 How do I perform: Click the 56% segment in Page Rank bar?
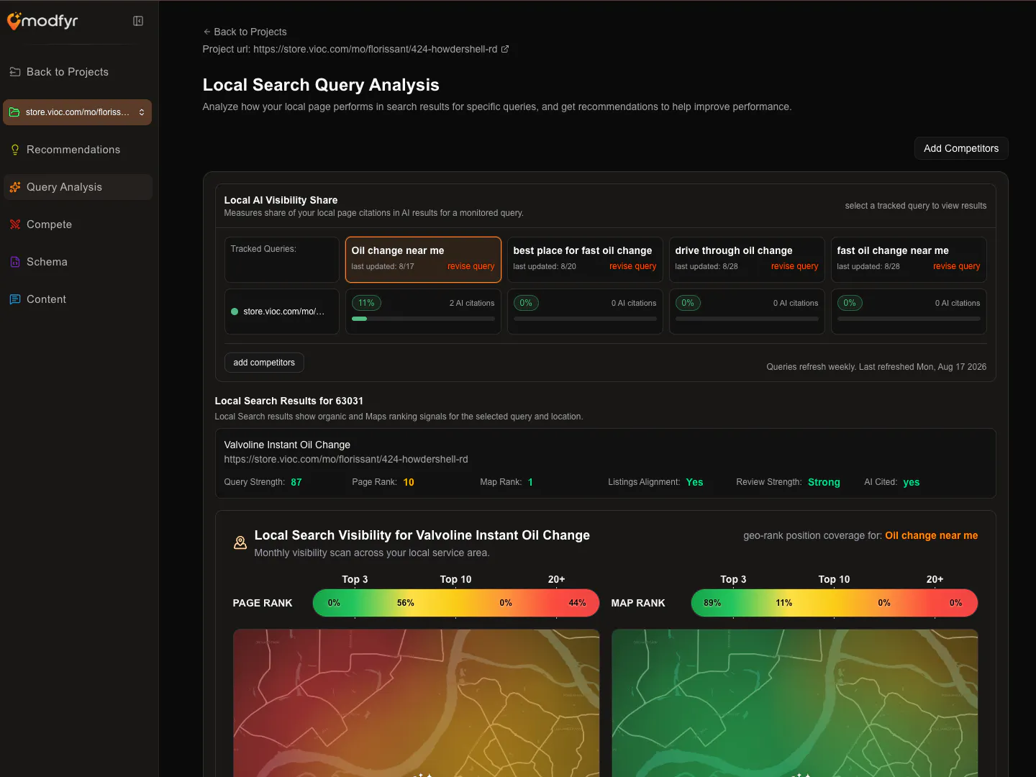pos(406,603)
